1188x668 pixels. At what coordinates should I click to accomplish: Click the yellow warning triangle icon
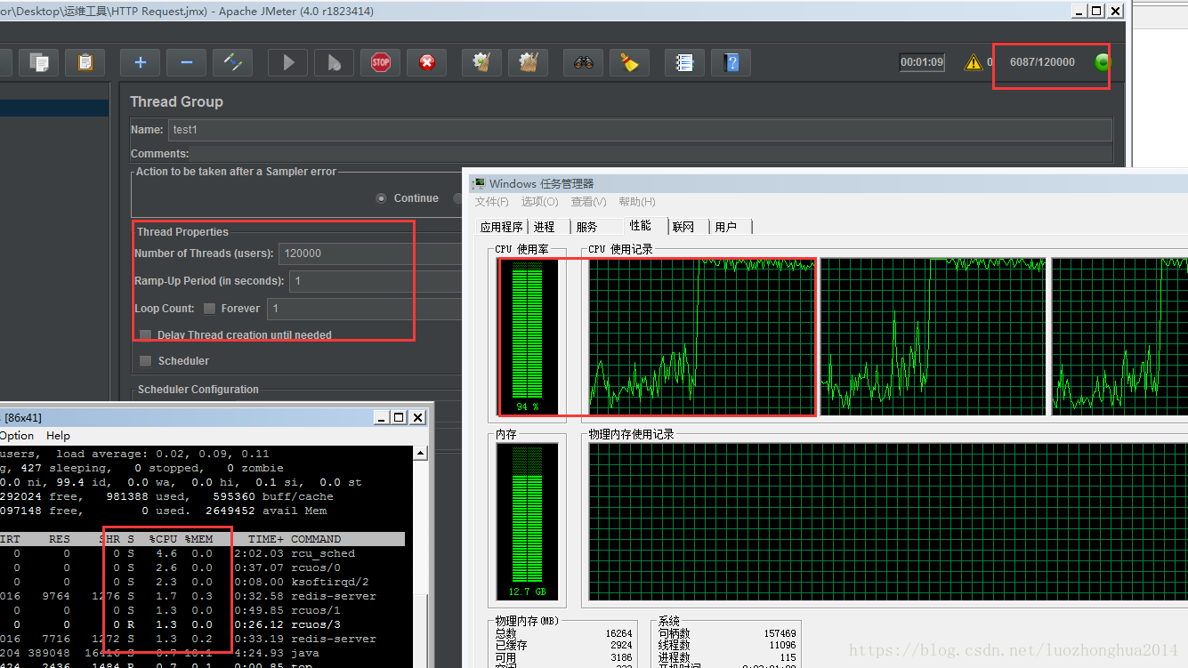coord(974,62)
